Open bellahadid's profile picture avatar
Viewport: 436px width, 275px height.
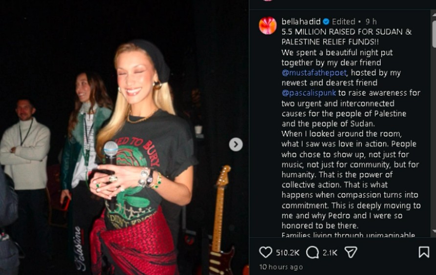click(x=268, y=25)
